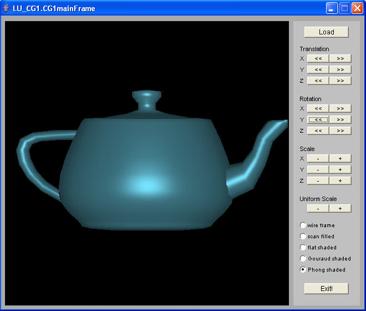Rotate forward around the Z axis
Screen dimensions: 366x311
(340, 131)
